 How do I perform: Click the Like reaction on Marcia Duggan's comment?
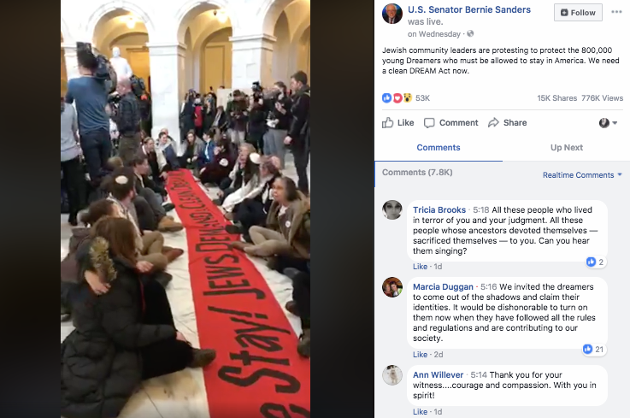pos(420,355)
